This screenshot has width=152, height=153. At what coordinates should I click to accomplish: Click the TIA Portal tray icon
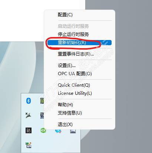coord(42,116)
